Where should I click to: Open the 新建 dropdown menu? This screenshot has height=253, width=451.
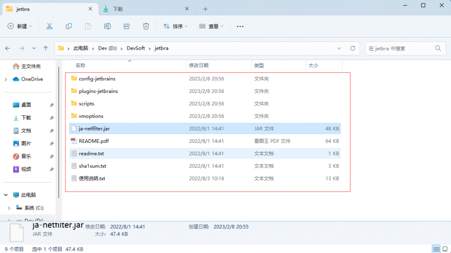point(20,26)
